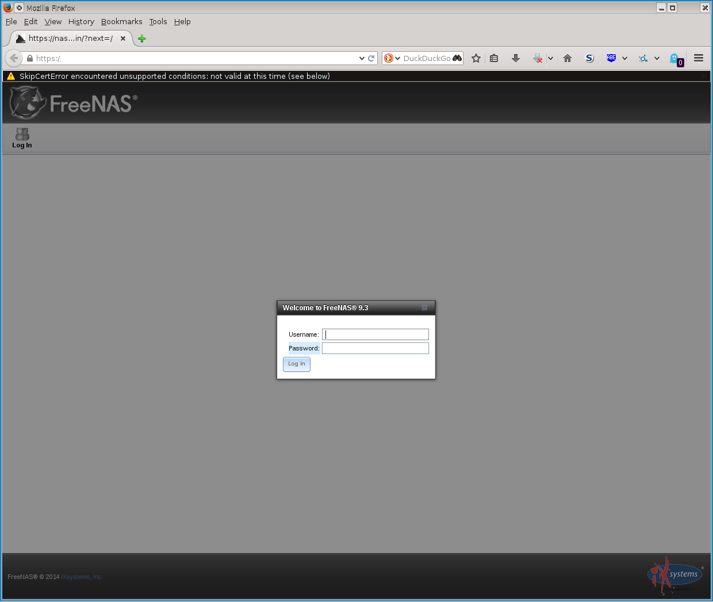
Task: Click the ABE adblock extension icon
Action: pyautogui.click(x=611, y=58)
